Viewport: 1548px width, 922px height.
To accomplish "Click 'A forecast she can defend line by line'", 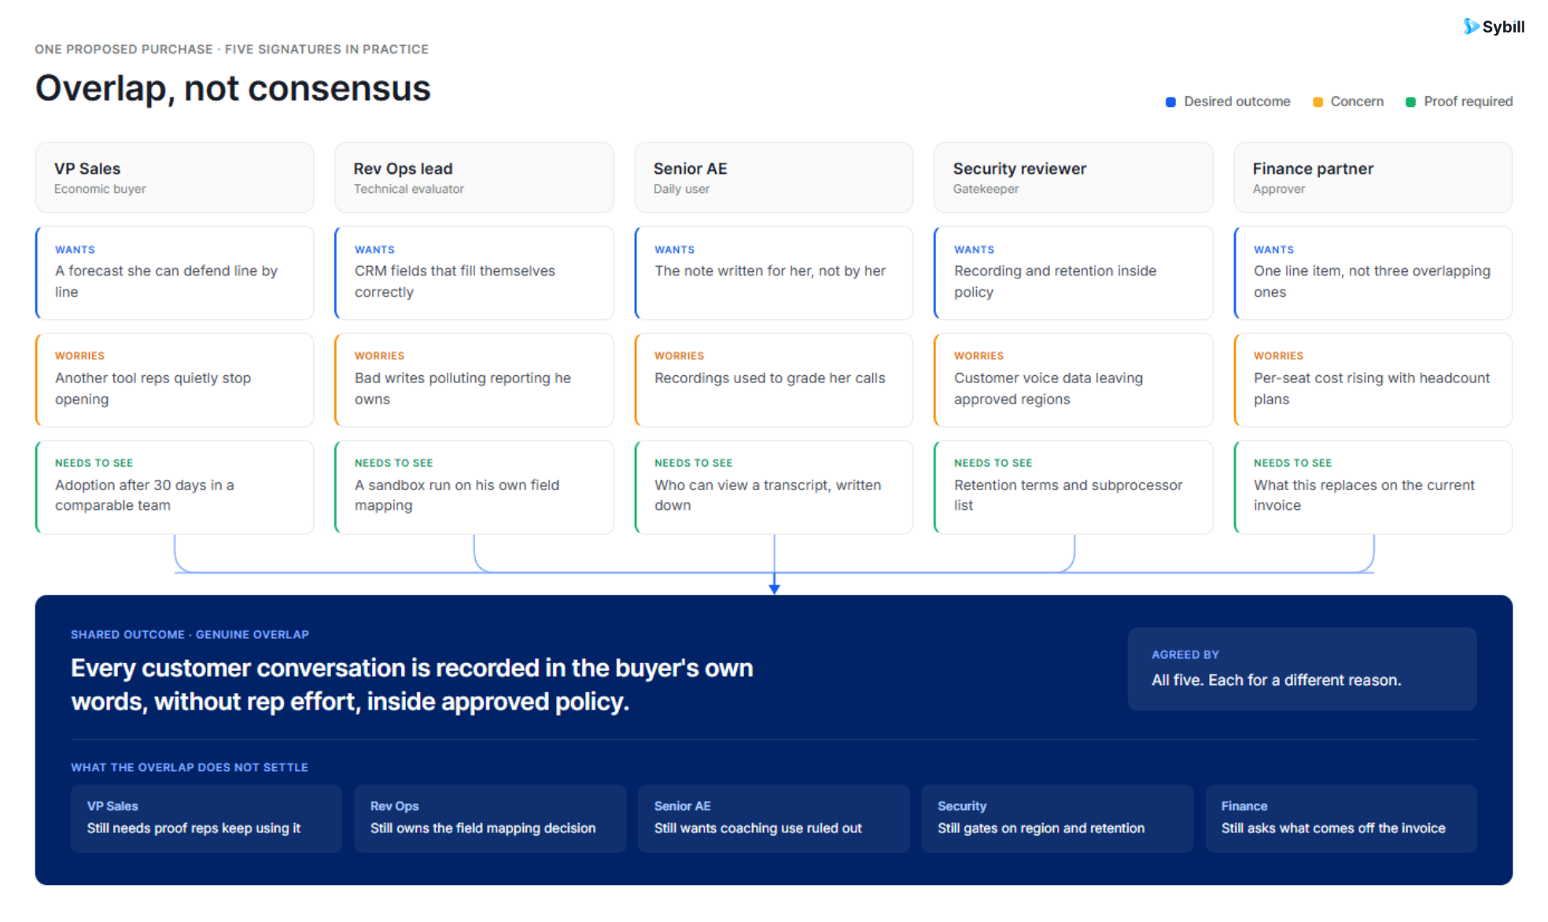I will click(166, 282).
